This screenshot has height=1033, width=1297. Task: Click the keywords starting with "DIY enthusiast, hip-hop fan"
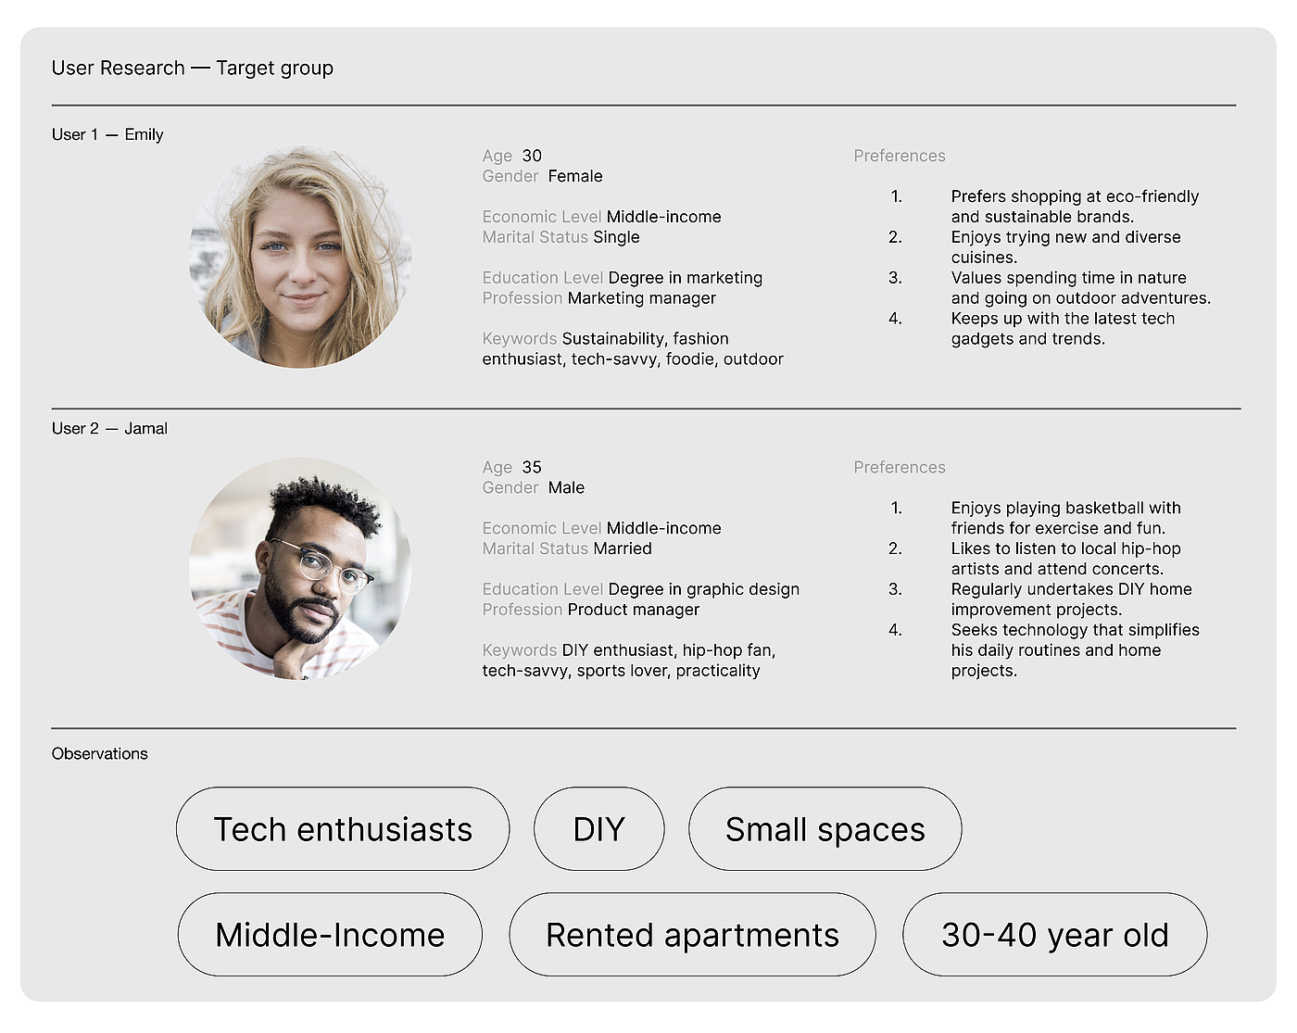click(629, 661)
